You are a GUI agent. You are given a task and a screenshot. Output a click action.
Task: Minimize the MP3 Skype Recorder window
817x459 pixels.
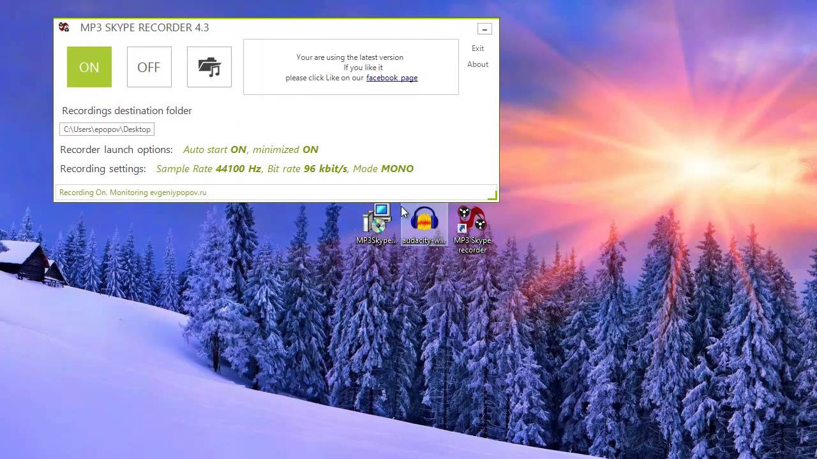[484, 29]
